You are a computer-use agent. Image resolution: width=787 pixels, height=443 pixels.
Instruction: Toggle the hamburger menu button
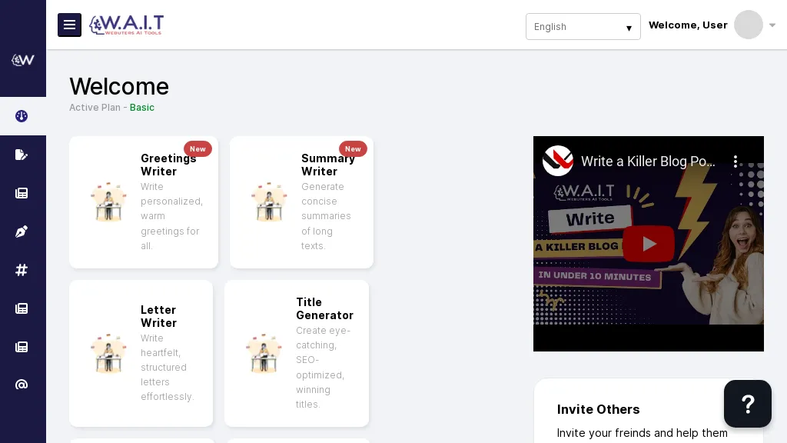coord(69,25)
